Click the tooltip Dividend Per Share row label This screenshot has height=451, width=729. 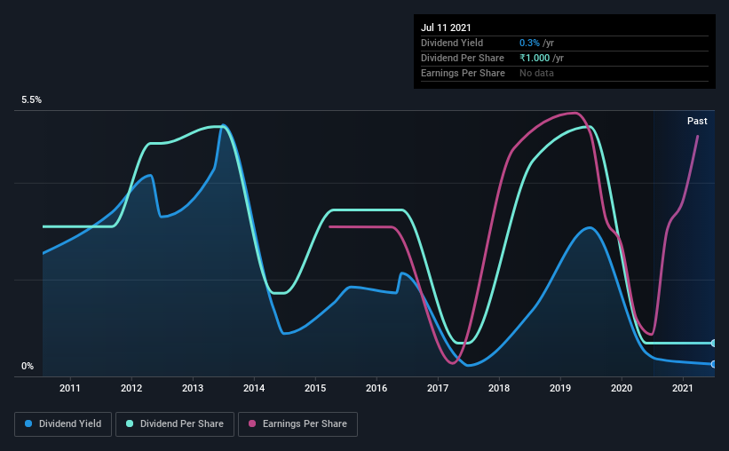(x=463, y=58)
